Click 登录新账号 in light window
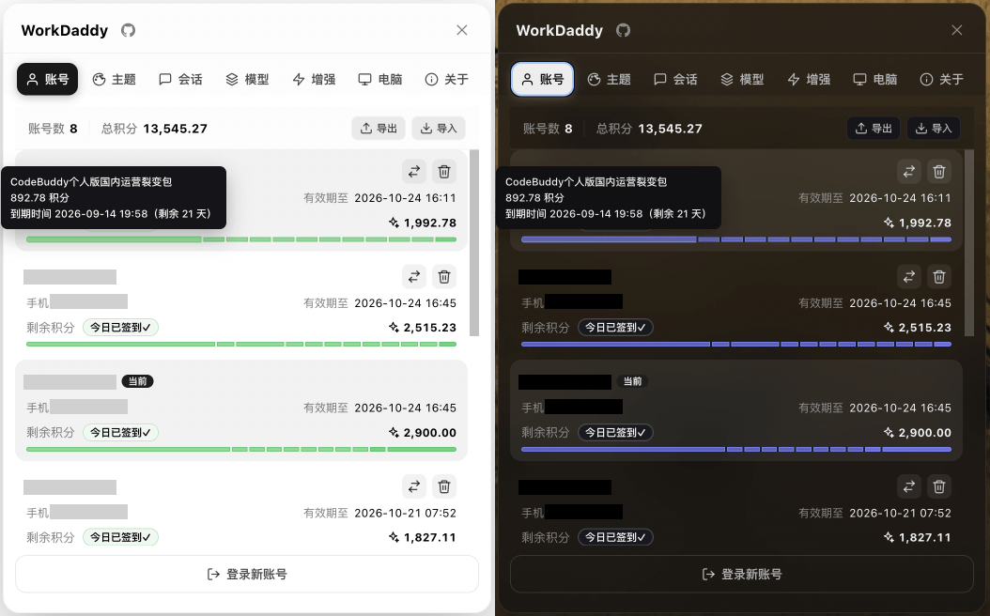 pos(247,574)
